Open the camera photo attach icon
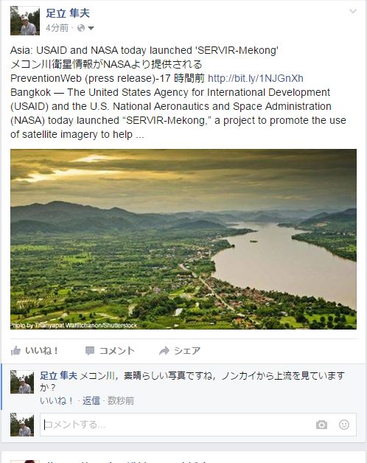This screenshot has width=367, height=463. pos(321,425)
